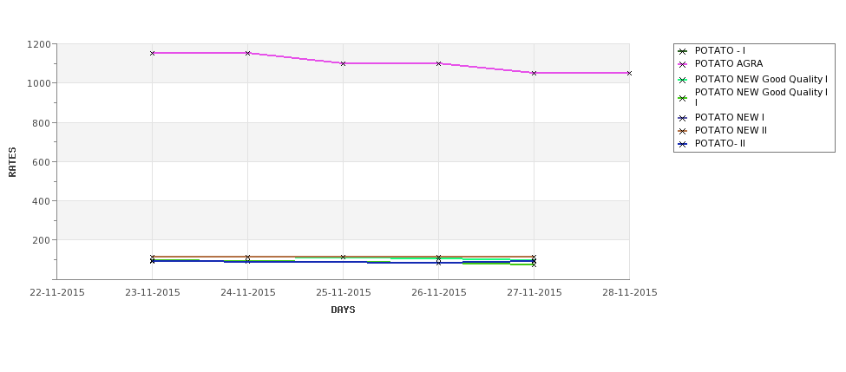Image resolution: width=846 pixels, height=372 pixels.
Task: Click POTATO AGRA data point on 28-11-2015
Action: point(629,74)
